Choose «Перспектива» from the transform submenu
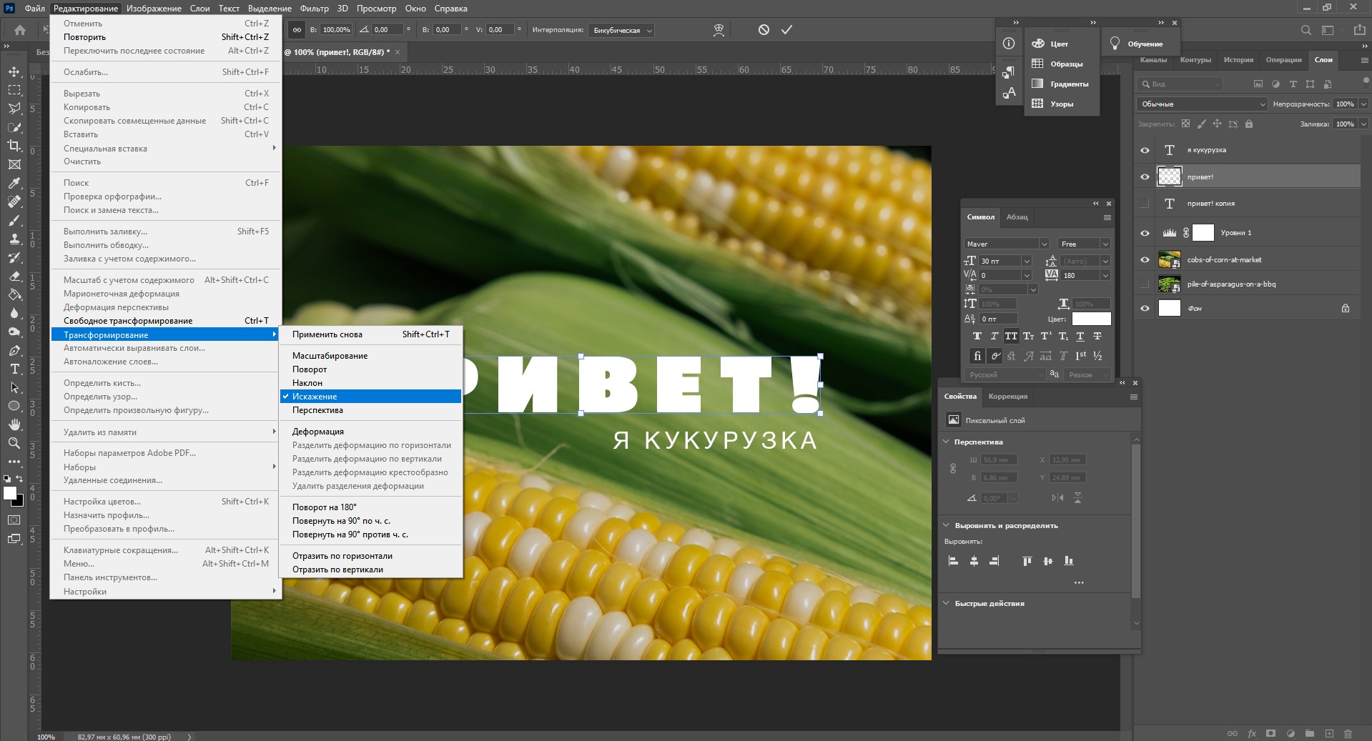The image size is (1372, 741). (x=317, y=410)
